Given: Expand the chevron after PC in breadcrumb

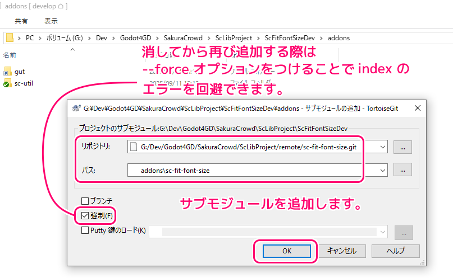Looking at the screenshot, I should [40, 38].
